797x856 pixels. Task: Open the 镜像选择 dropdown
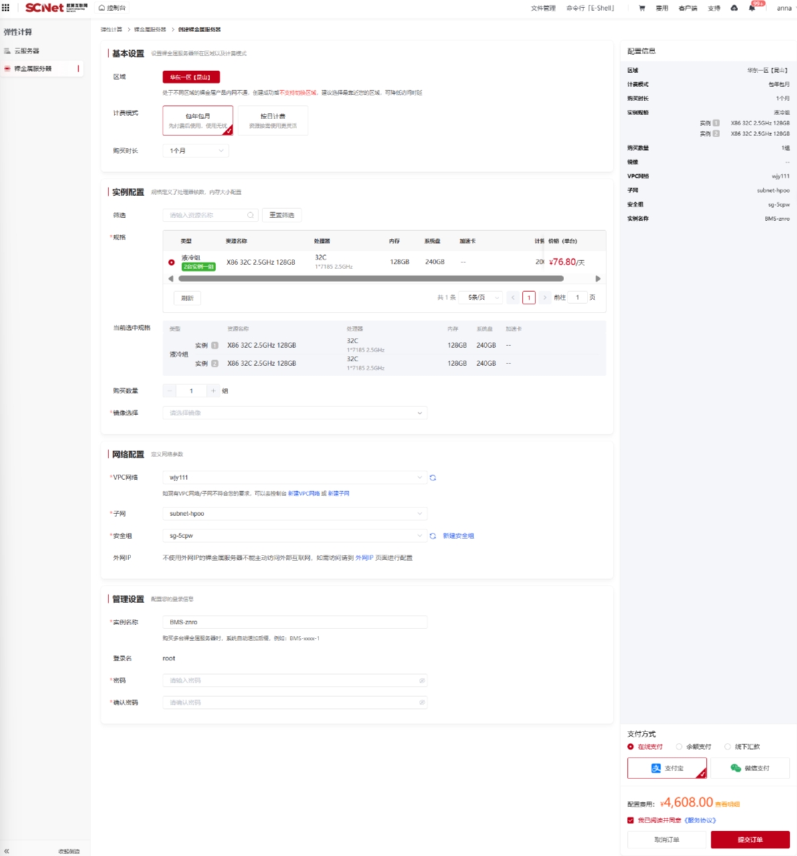click(294, 413)
